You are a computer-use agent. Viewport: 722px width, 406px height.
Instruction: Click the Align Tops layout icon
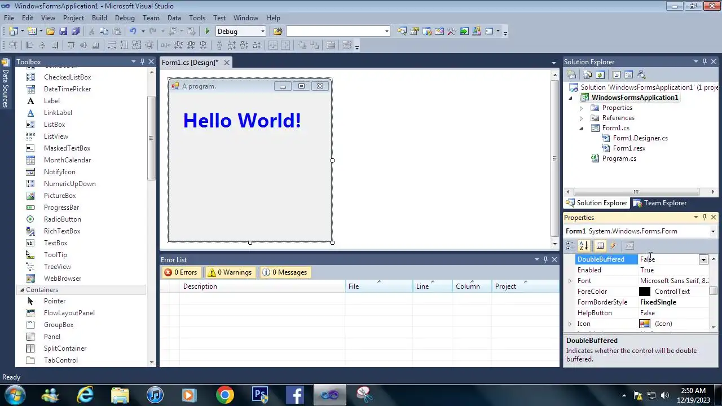71,45
